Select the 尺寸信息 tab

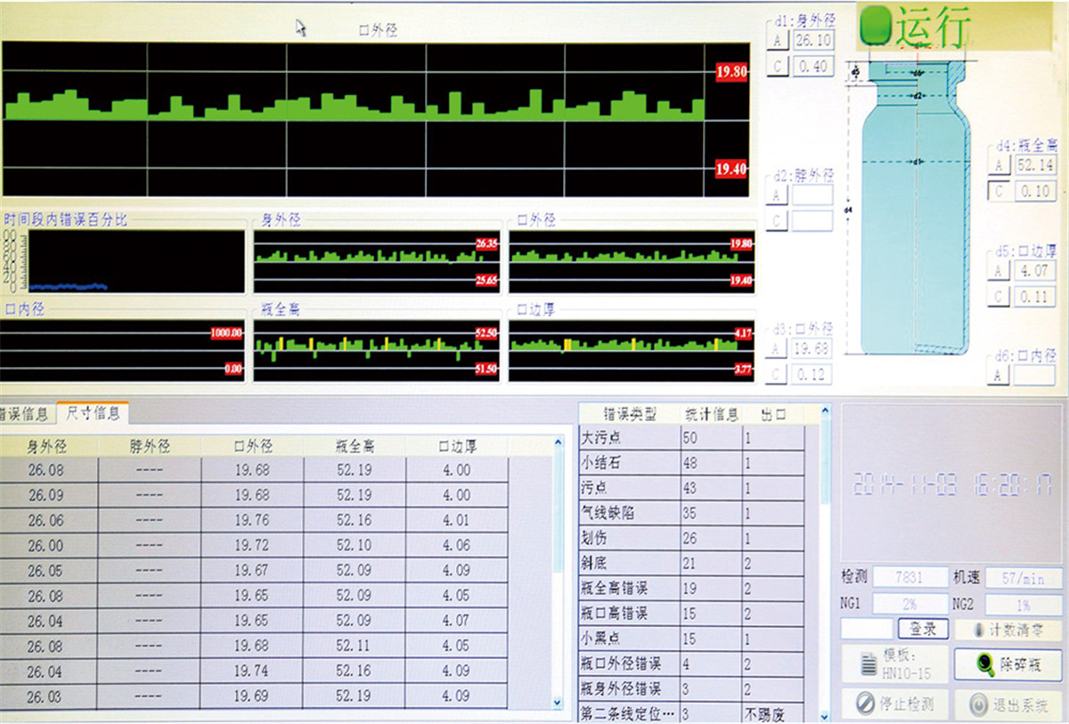coord(93,413)
